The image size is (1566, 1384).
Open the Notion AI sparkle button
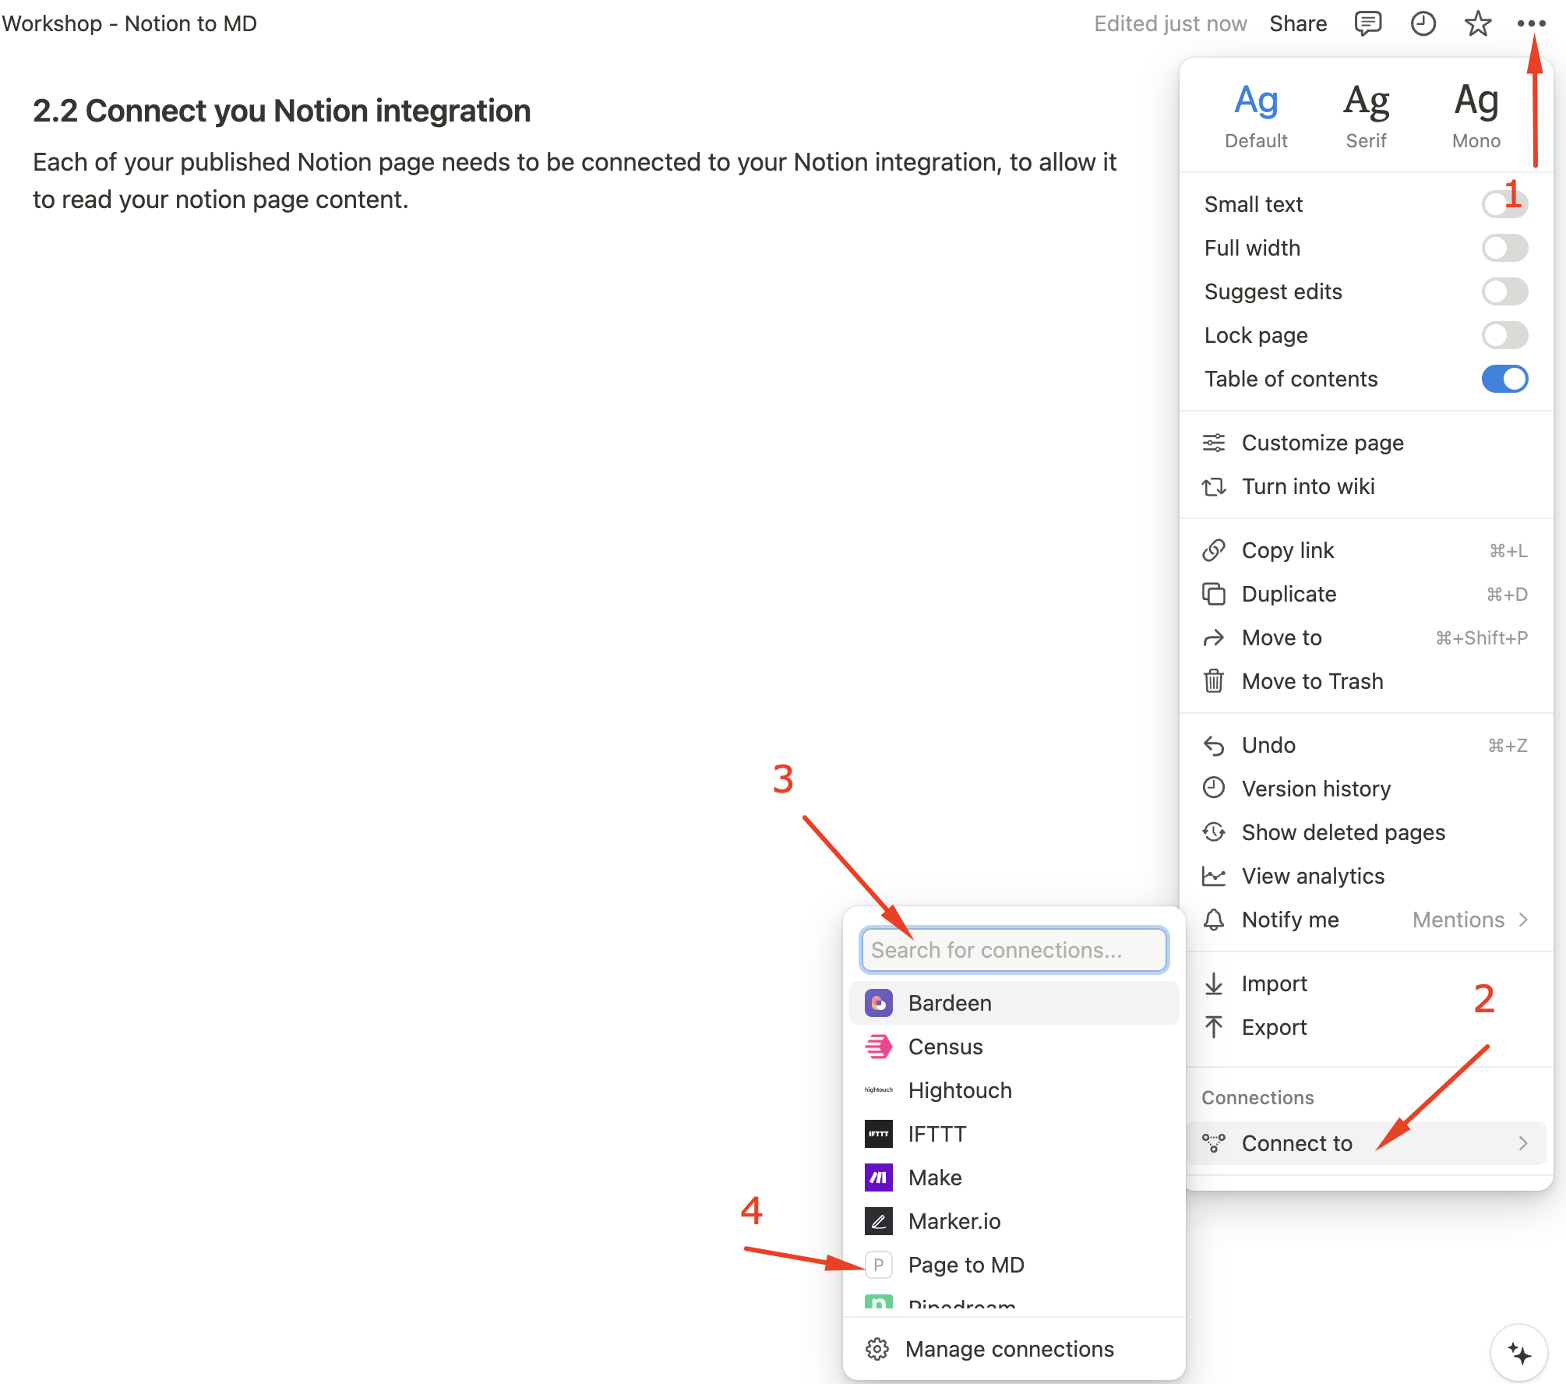[1518, 1353]
